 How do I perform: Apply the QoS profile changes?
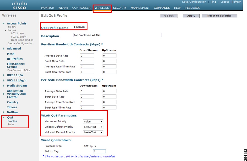pos(191,16)
